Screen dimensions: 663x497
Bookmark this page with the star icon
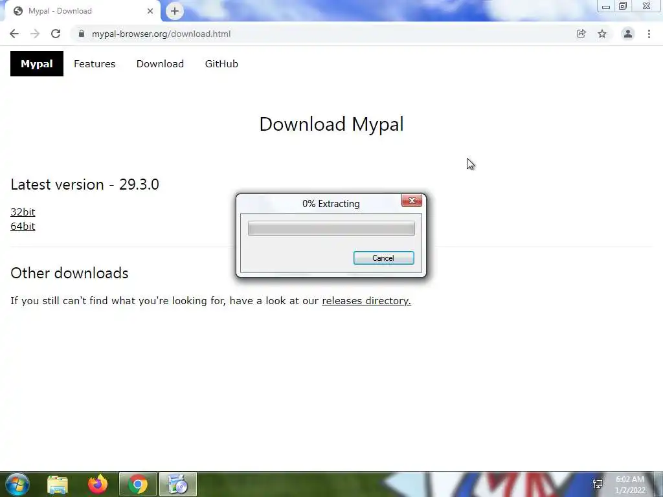click(602, 34)
